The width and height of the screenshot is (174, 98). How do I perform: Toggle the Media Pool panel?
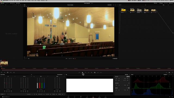pos(13,3)
